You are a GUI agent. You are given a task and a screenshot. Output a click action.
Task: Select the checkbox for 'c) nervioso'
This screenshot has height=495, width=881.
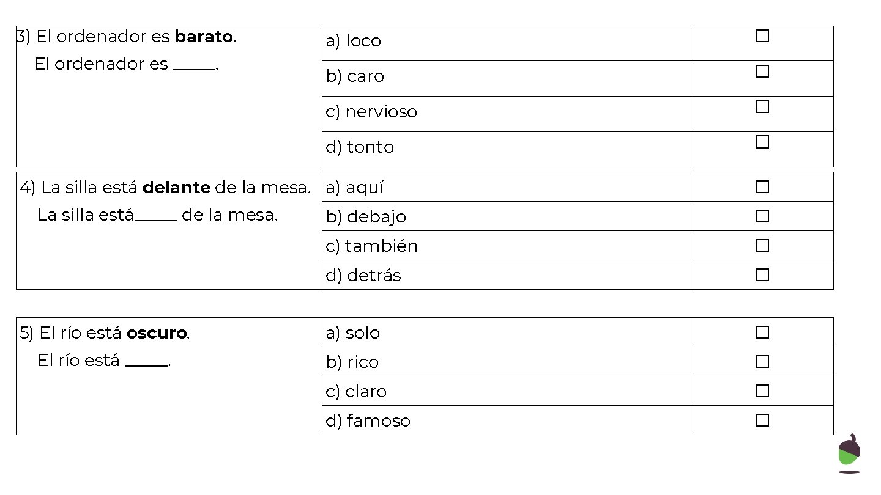click(x=762, y=107)
